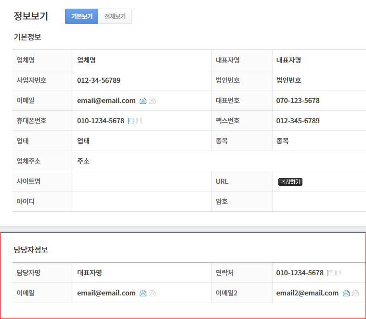Switch to the 전체보기 tab
The image size is (366, 319).
pos(115,16)
